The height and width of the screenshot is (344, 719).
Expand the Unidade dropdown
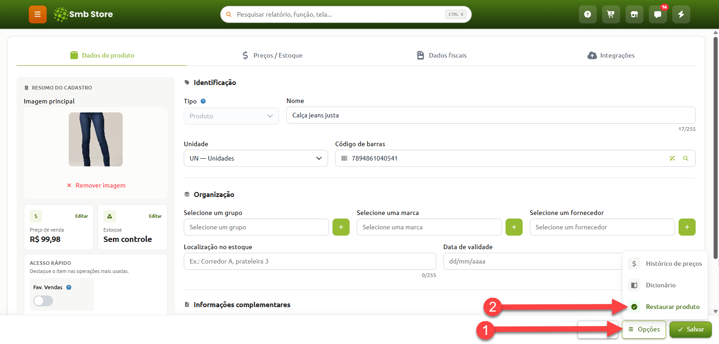[256, 158]
